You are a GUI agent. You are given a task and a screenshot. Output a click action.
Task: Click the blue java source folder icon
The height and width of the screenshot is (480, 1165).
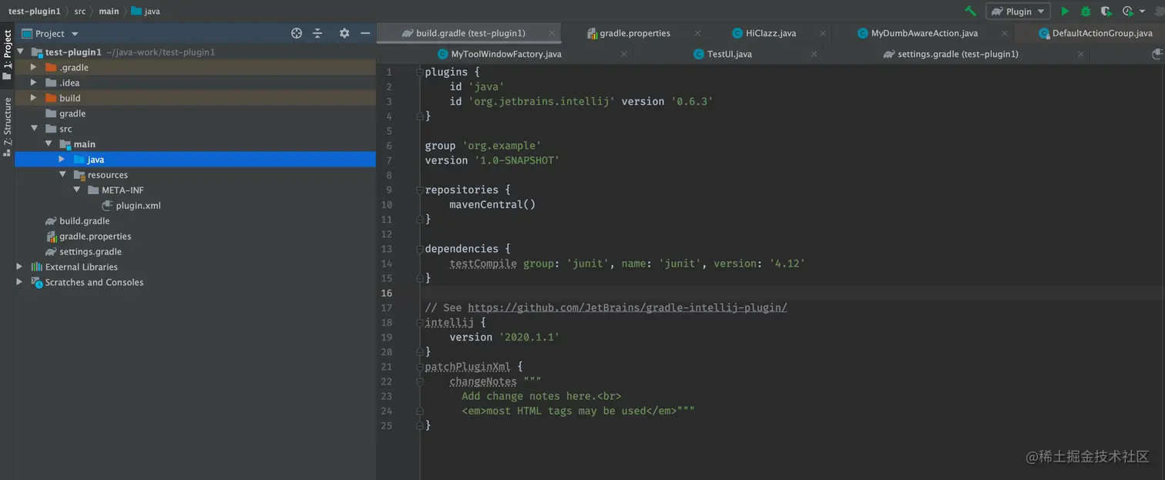click(79, 159)
